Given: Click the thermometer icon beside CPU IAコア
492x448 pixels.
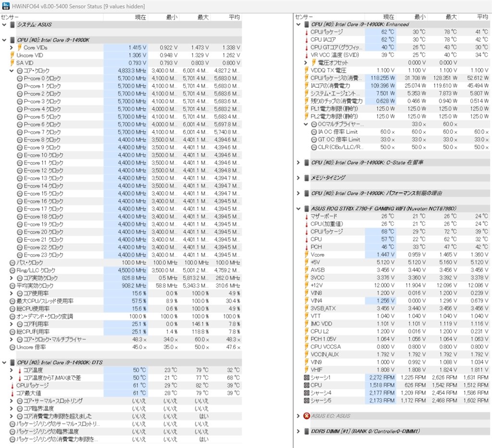Looking at the screenshot, I should (307, 39).
